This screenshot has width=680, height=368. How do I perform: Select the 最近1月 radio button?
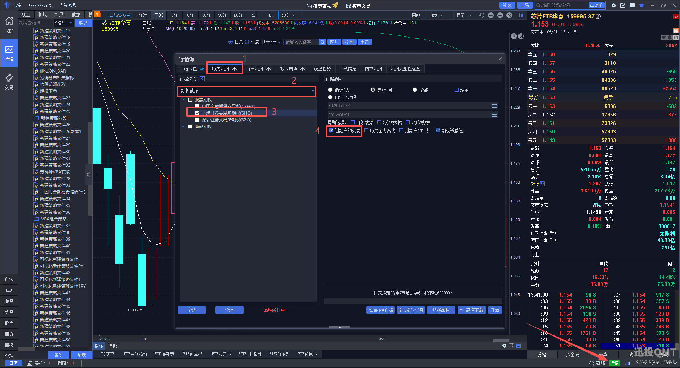click(373, 90)
